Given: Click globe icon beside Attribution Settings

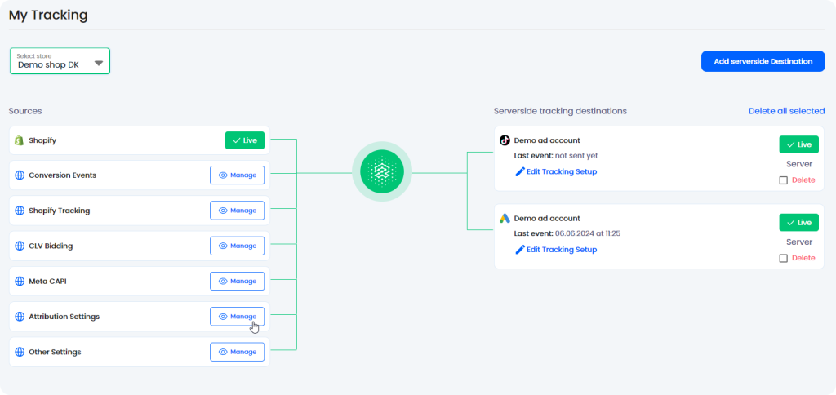Looking at the screenshot, I should tap(20, 317).
